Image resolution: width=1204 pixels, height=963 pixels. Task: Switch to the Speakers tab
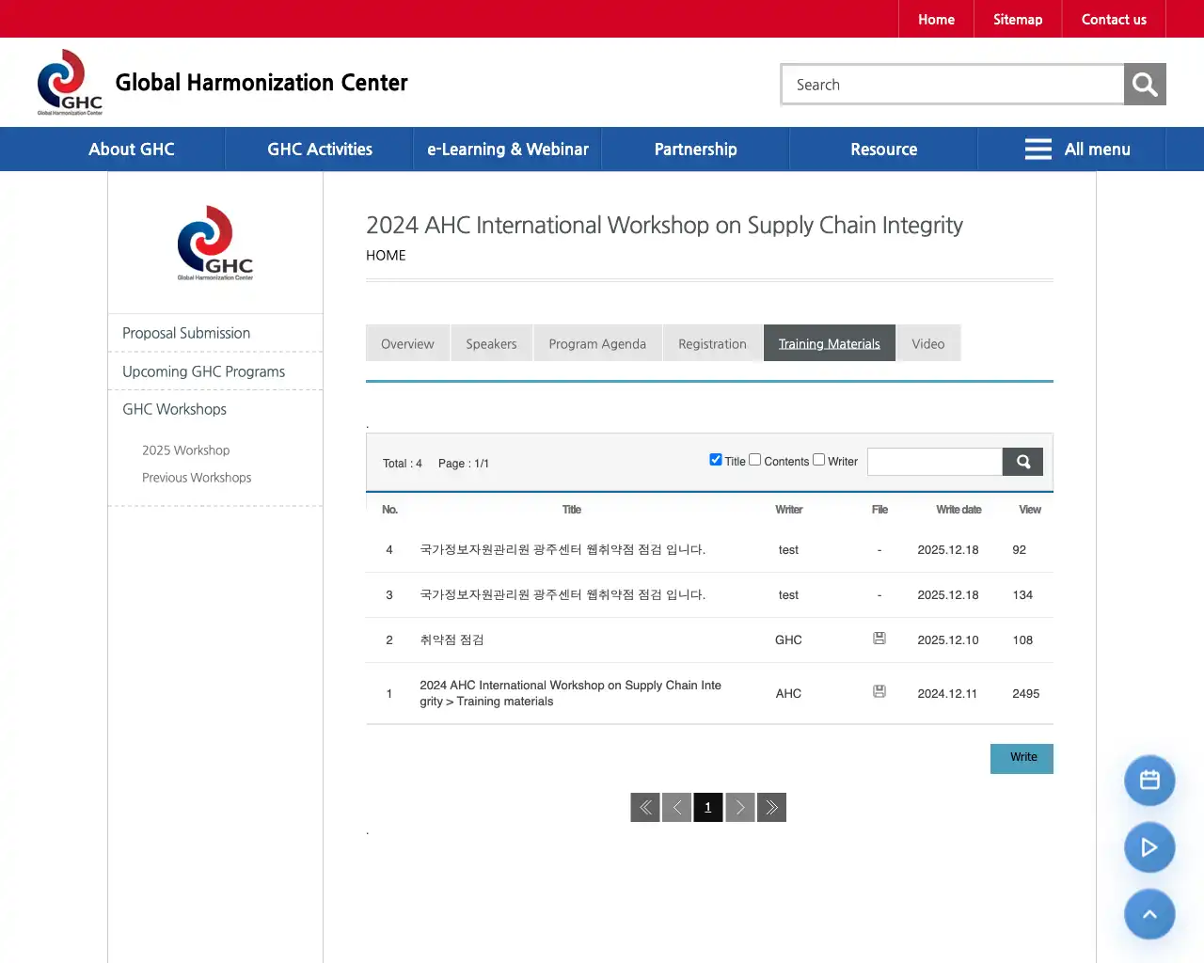491,343
